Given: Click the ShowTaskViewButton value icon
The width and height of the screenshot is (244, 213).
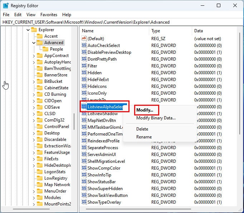Looking at the screenshot, I should 84,195.
